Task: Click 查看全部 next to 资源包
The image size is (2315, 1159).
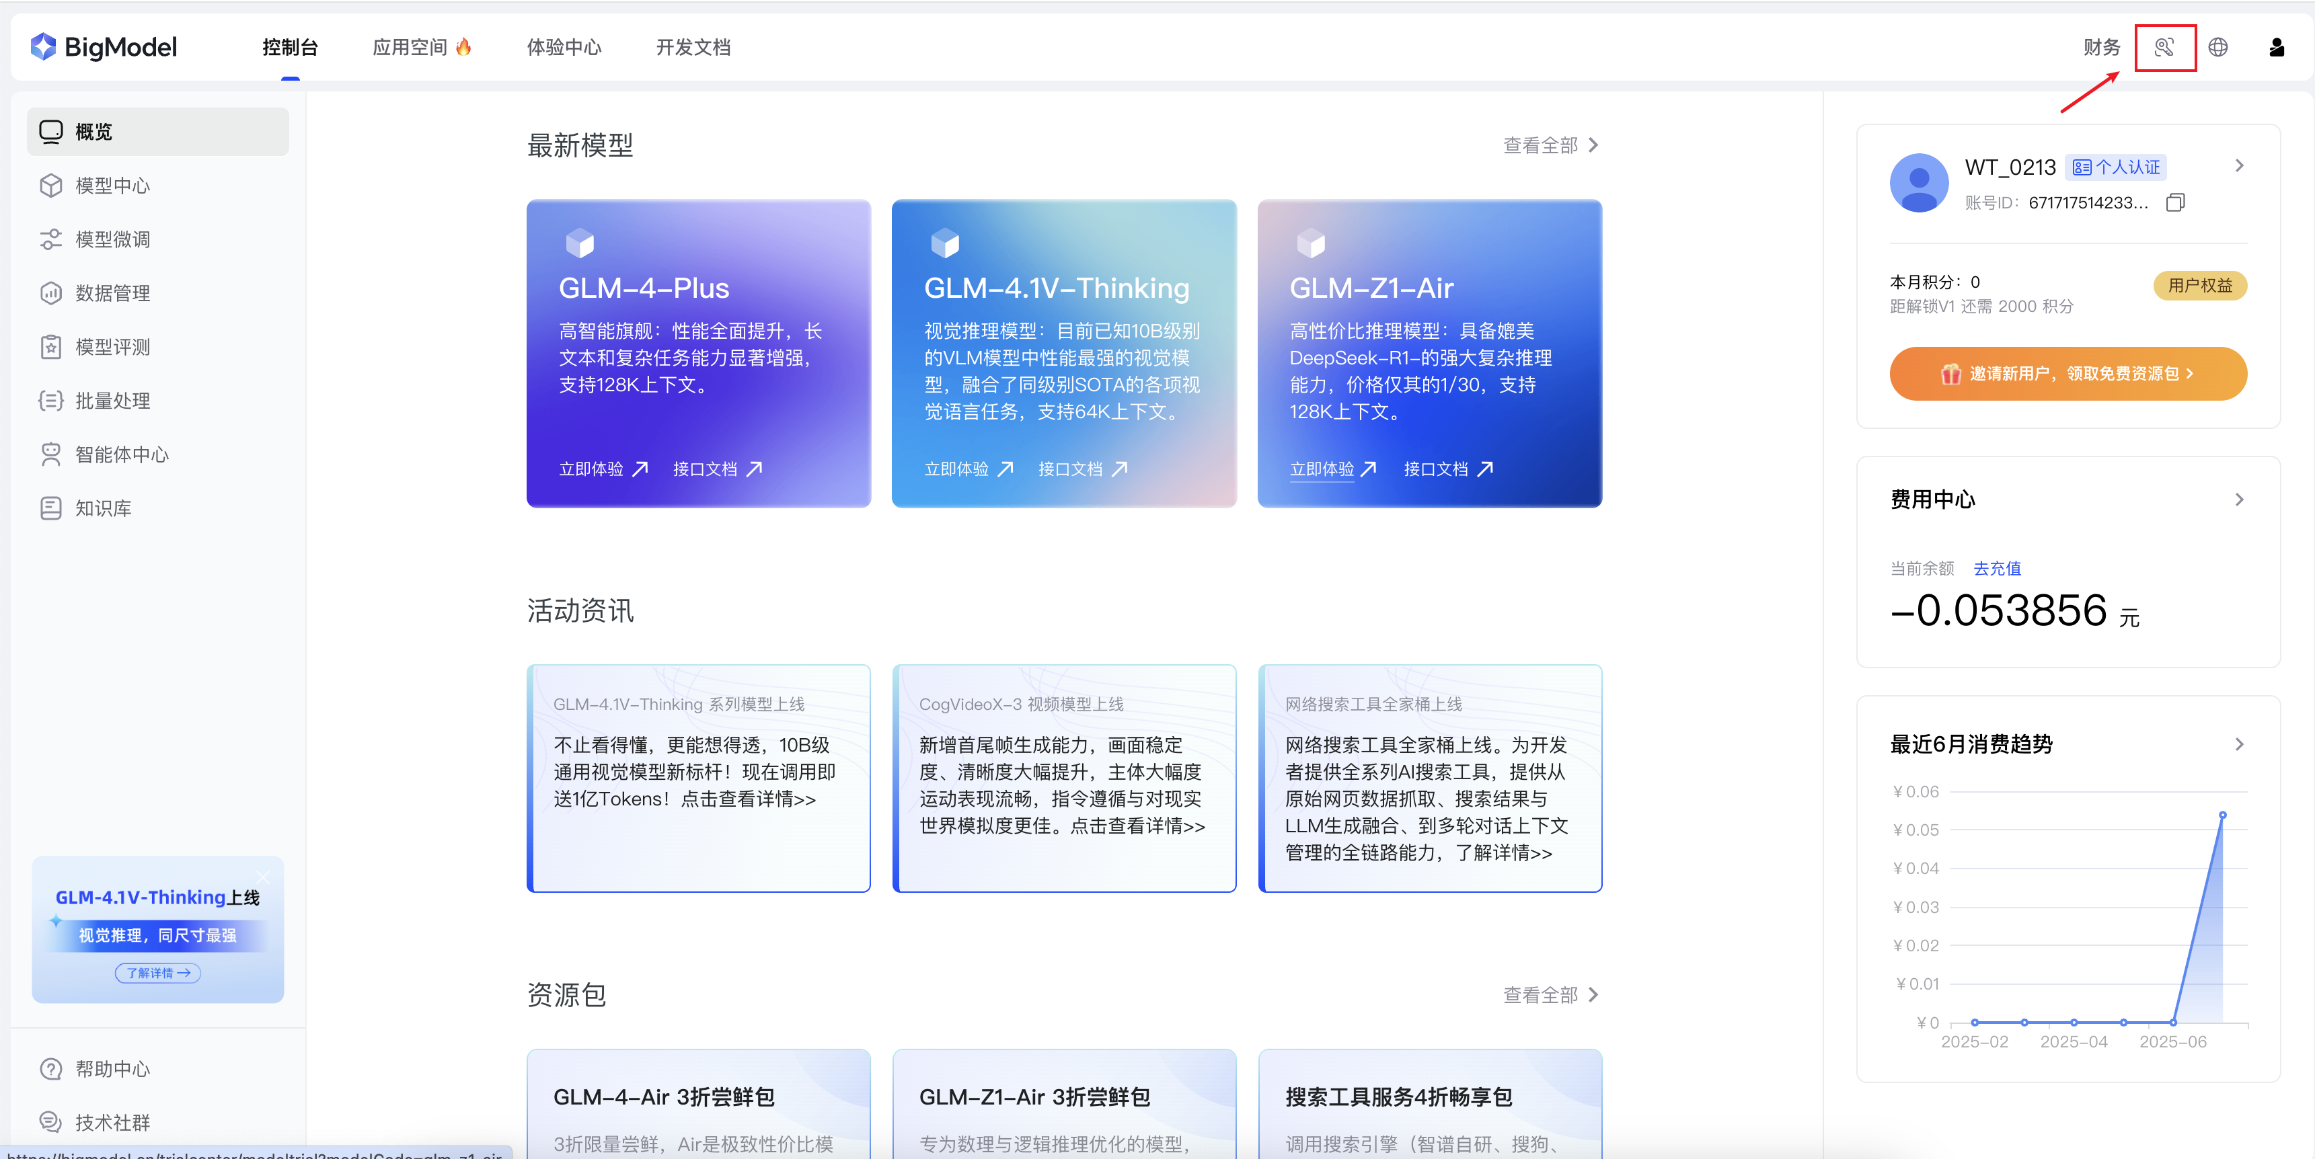Action: (x=1551, y=994)
